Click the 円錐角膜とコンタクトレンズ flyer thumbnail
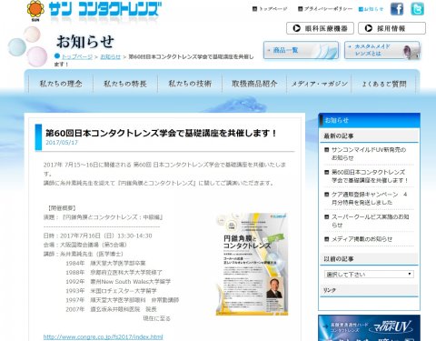 coord(252,264)
